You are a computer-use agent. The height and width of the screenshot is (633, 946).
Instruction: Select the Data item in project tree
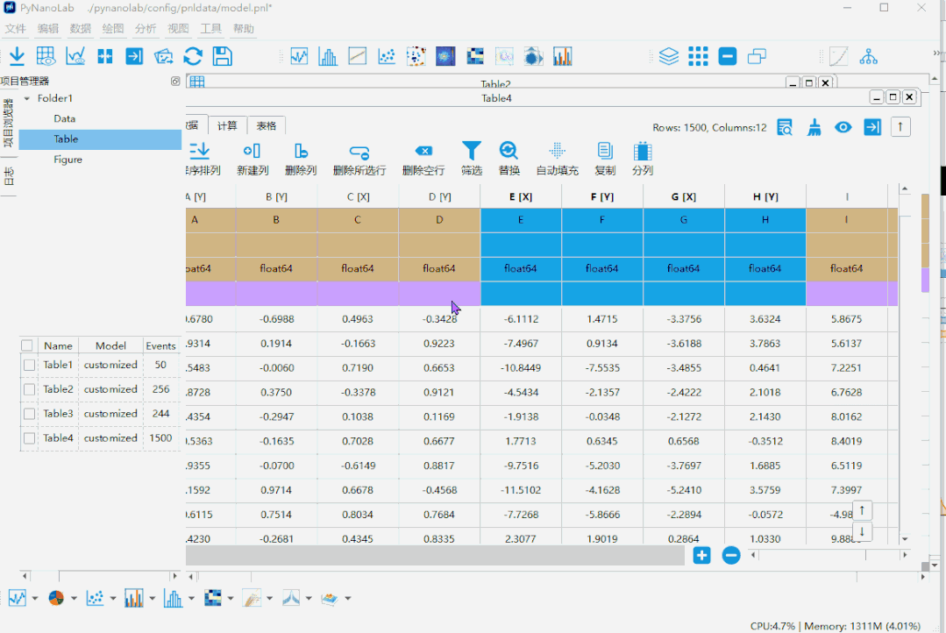[64, 119]
